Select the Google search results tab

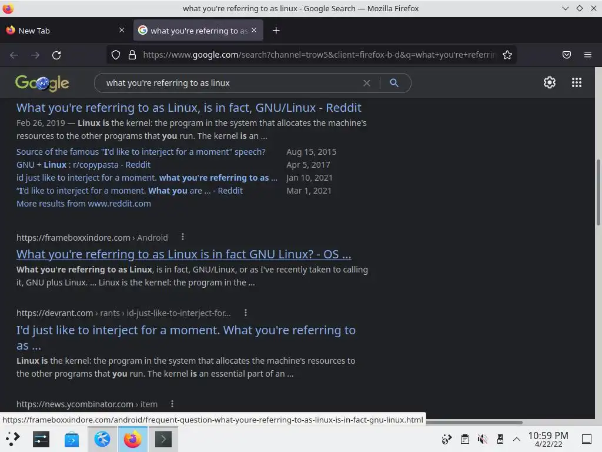point(198,31)
